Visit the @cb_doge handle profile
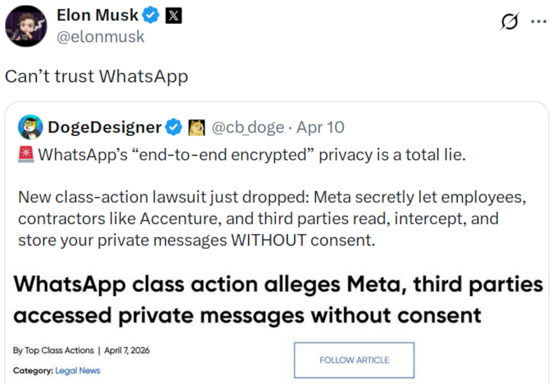The height and width of the screenshot is (384, 553). tap(247, 127)
